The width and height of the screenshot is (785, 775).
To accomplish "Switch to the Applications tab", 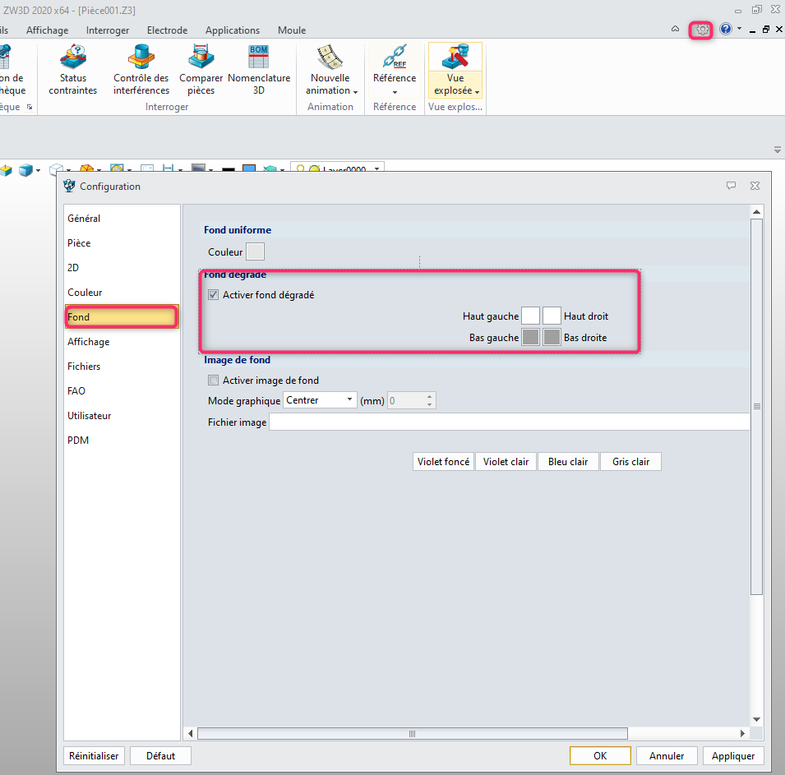I will 233,30.
